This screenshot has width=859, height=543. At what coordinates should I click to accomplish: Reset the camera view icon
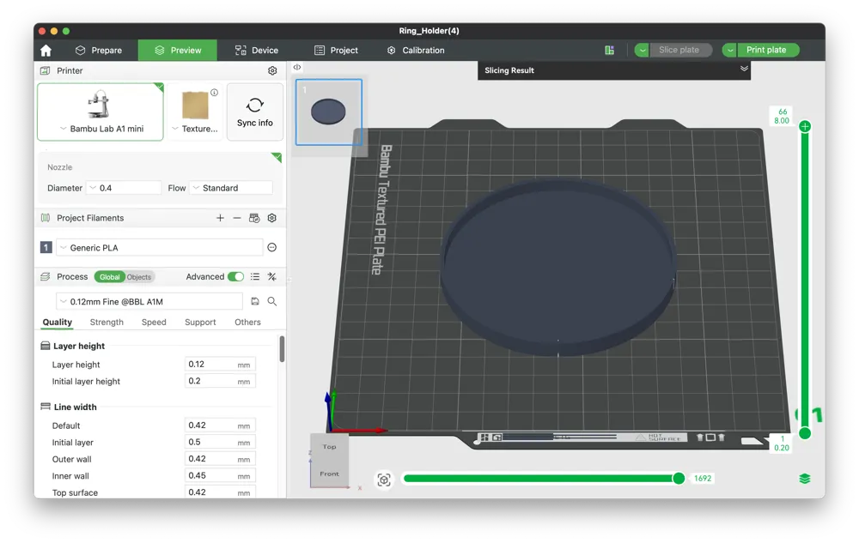click(384, 480)
